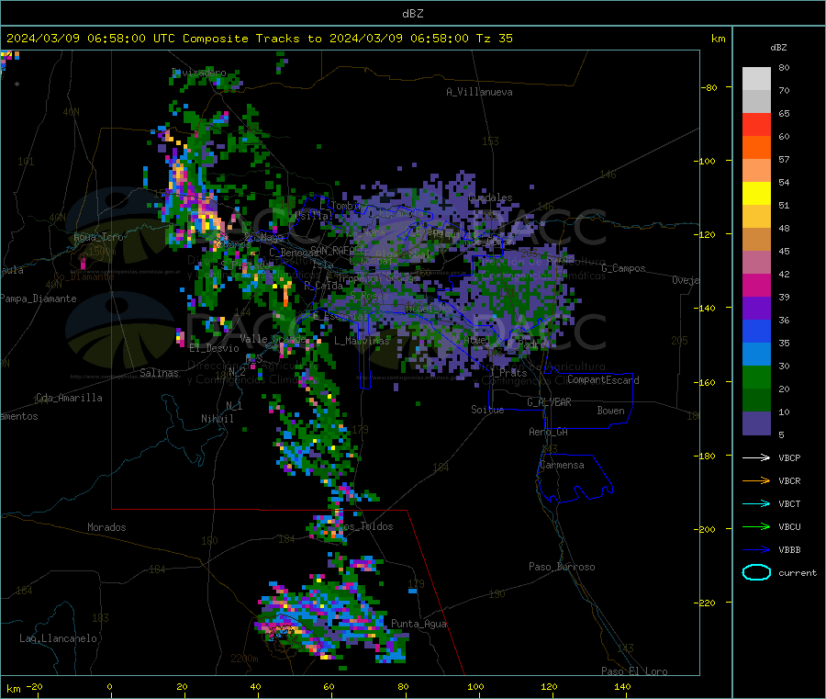Click the 54 value label in the dBZ legend

784,183
